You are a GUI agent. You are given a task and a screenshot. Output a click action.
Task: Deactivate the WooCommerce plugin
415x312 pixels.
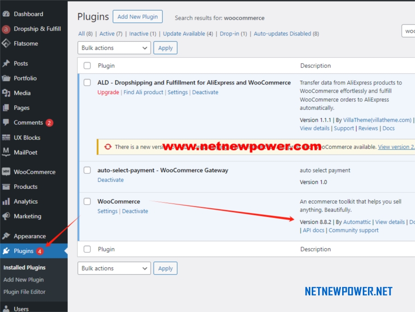click(x=135, y=211)
